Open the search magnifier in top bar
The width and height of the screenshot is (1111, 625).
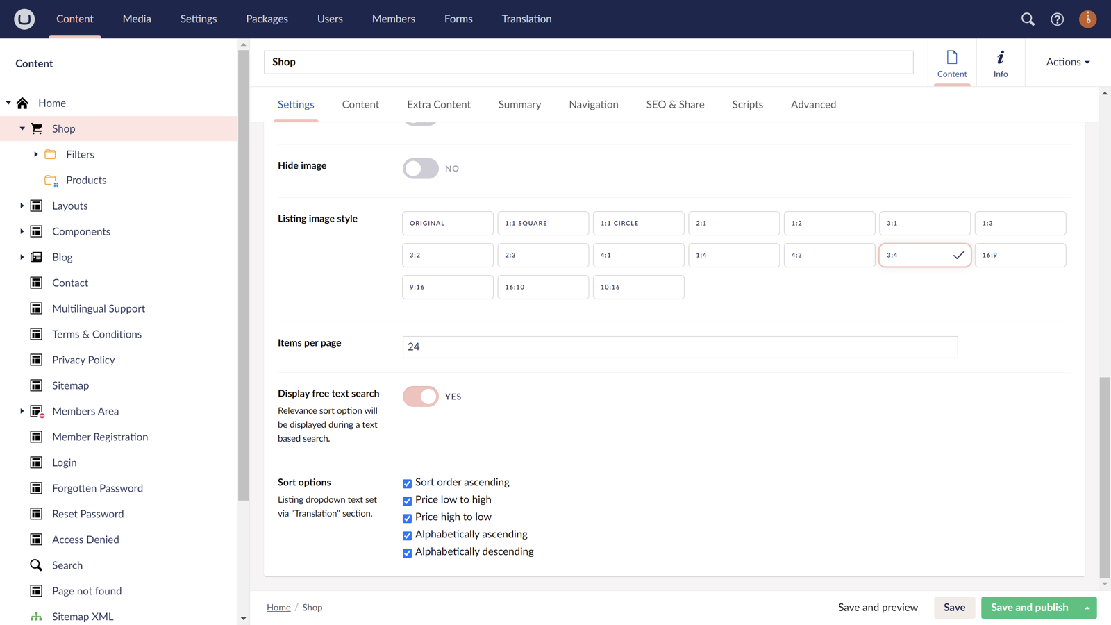[1028, 19]
